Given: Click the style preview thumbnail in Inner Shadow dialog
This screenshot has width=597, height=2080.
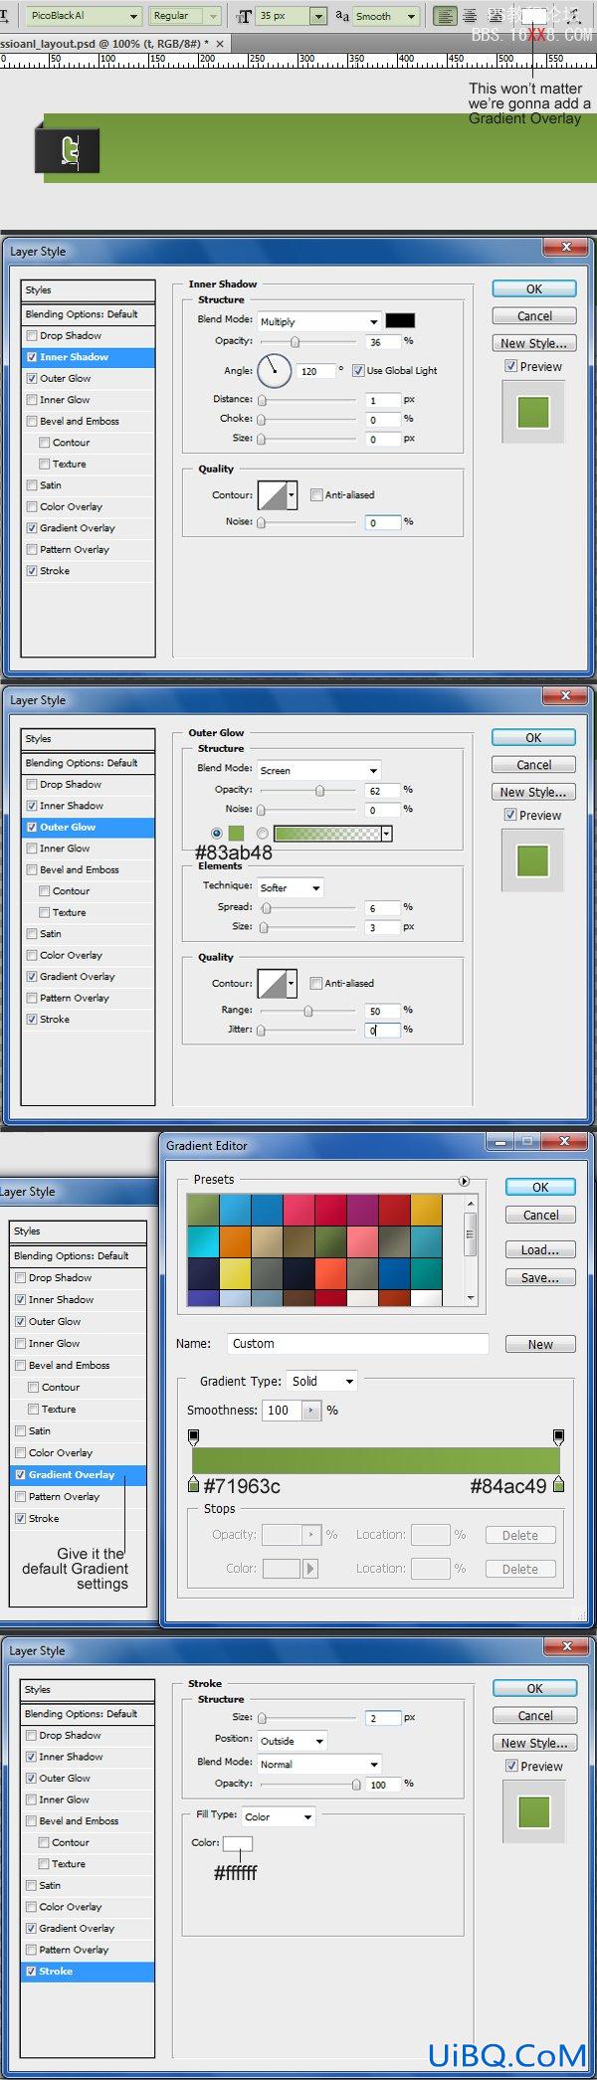Looking at the screenshot, I should coord(533,412).
